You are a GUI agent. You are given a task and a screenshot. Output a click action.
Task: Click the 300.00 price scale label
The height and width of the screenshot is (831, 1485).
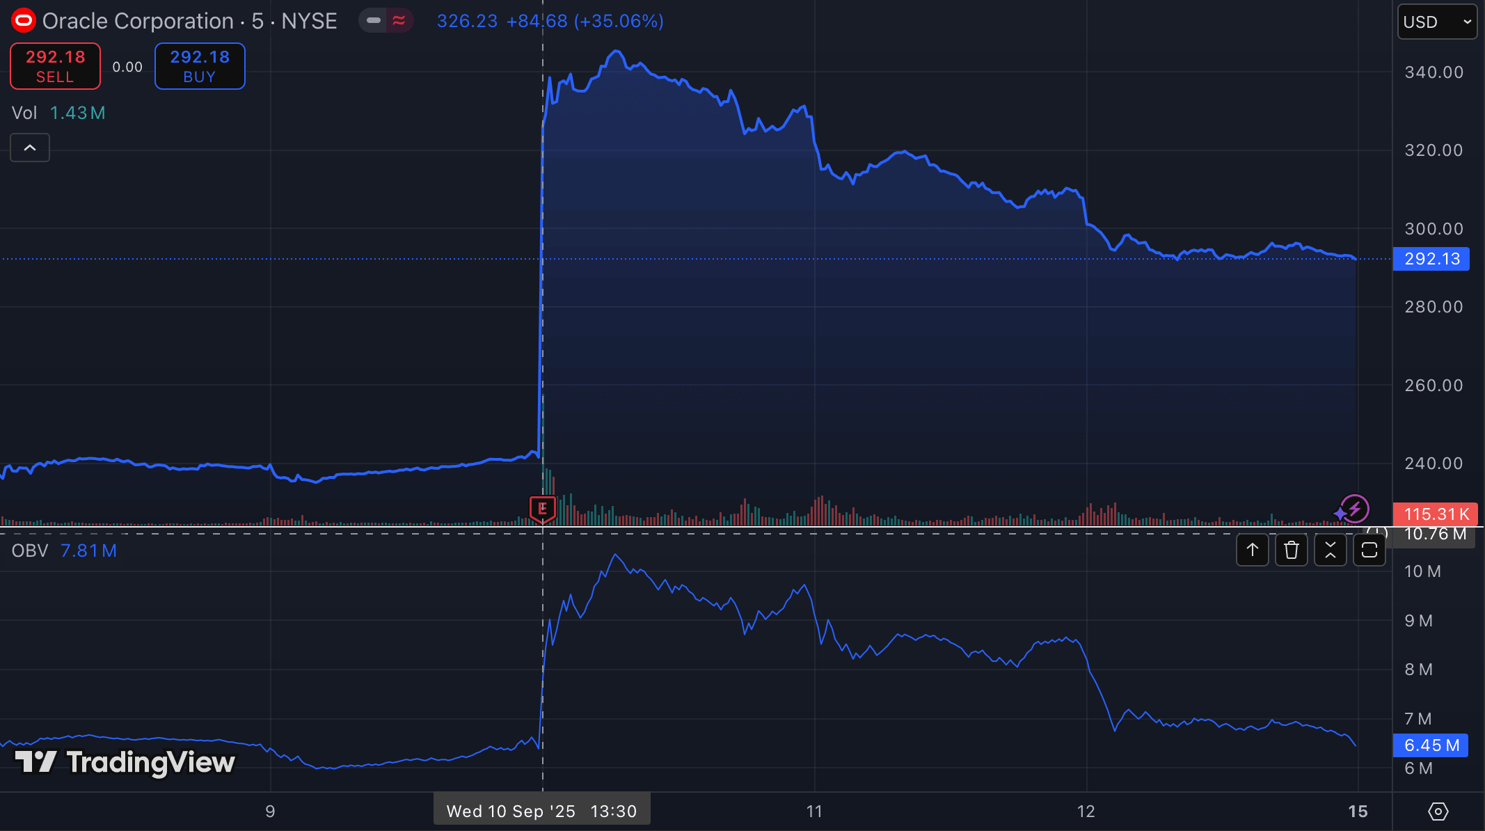(x=1434, y=229)
